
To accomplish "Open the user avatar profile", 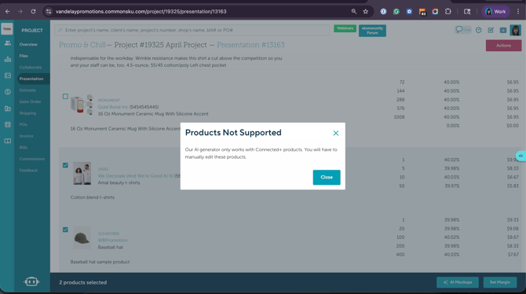I will [x=516, y=30].
